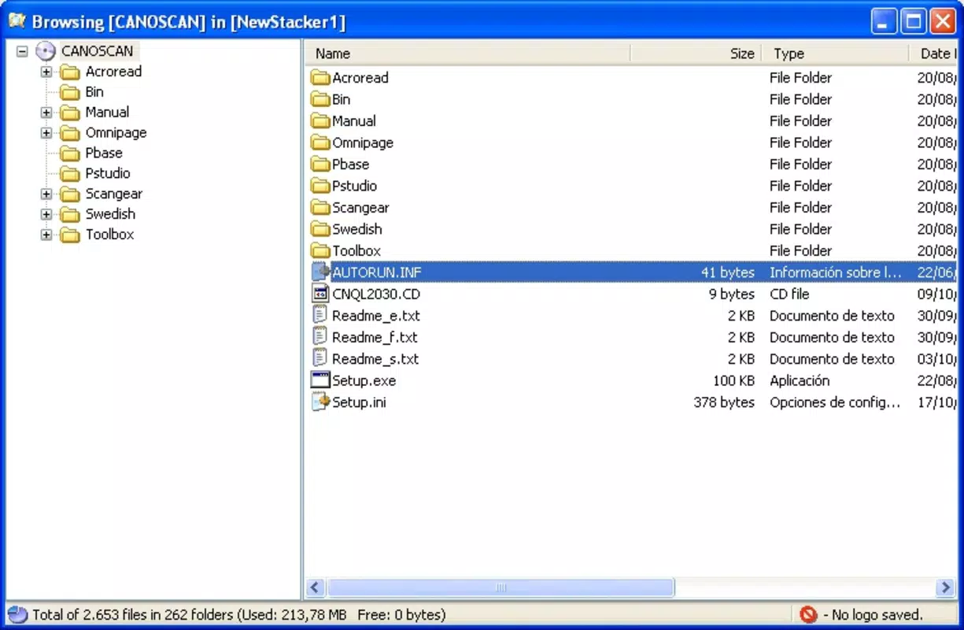This screenshot has width=964, height=630.
Task: Click the Pstudio folder icon in tree
Action: coord(71,175)
